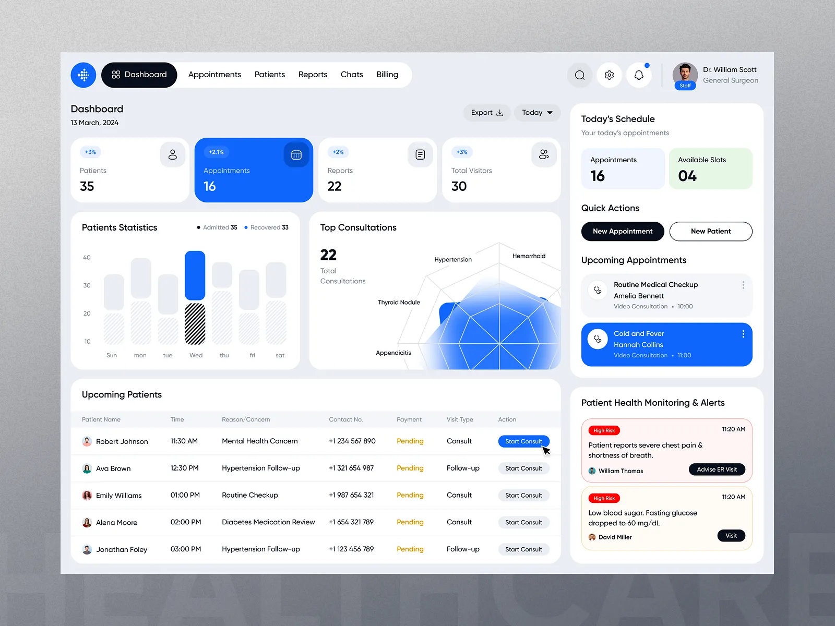Click the stethoscope icon on Cold and Fever appointment
This screenshot has height=626, width=835.
pyautogui.click(x=597, y=339)
